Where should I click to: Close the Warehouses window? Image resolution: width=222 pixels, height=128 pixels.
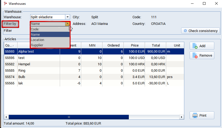(216, 3)
